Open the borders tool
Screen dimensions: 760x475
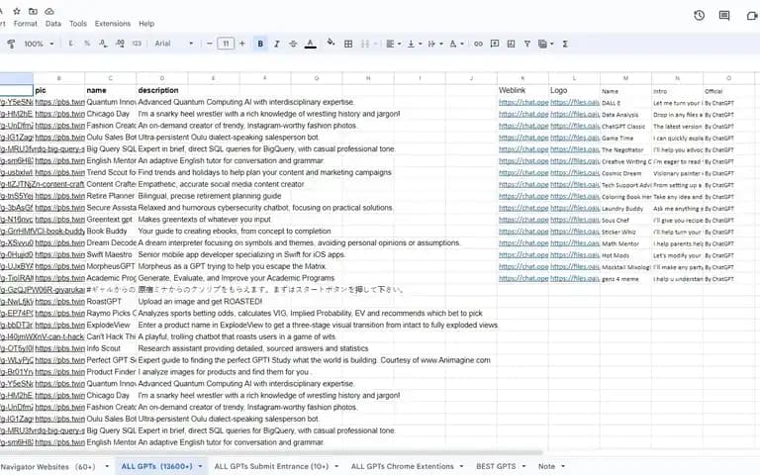348,44
